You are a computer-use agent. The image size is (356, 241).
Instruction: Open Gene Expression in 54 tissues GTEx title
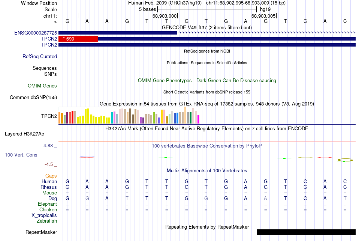click(207, 104)
